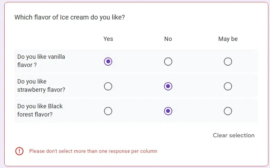Viewport: 270px width, 168px height.
Task: Pick May be for vanilla flavor
Action: 228,62
